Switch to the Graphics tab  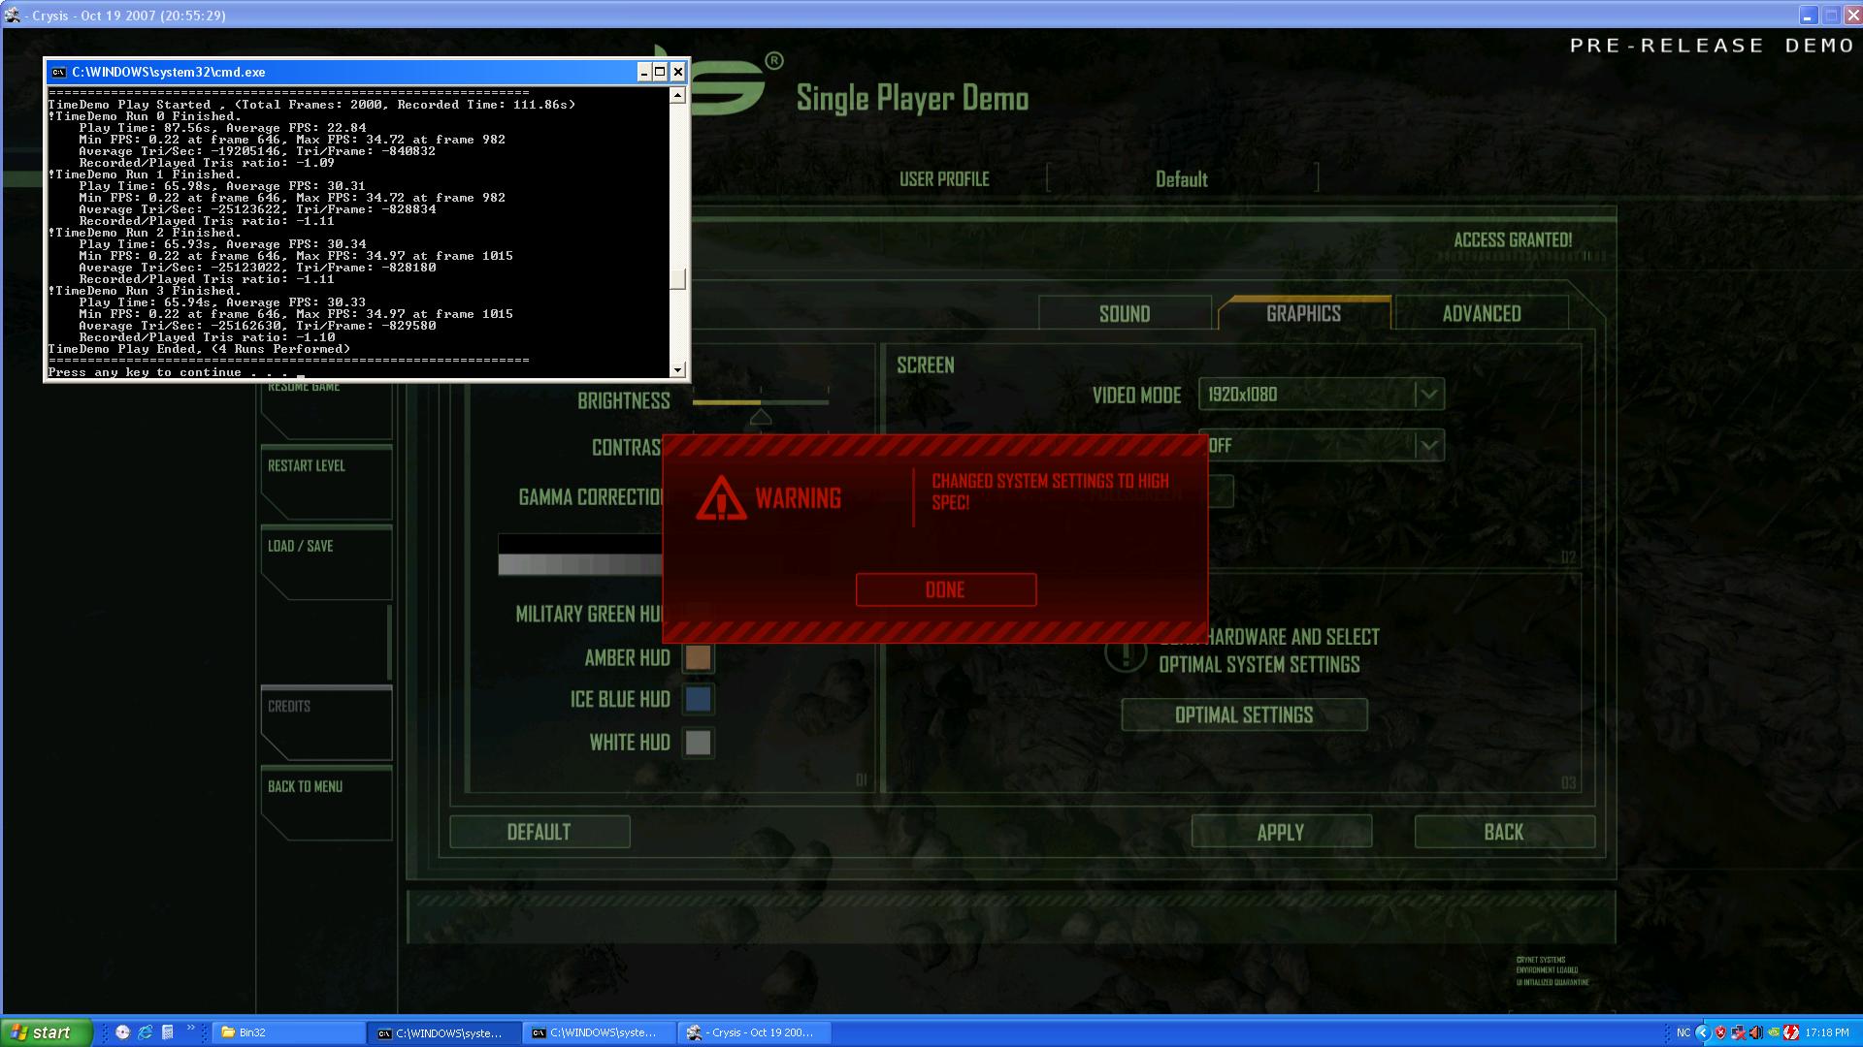tap(1304, 313)
